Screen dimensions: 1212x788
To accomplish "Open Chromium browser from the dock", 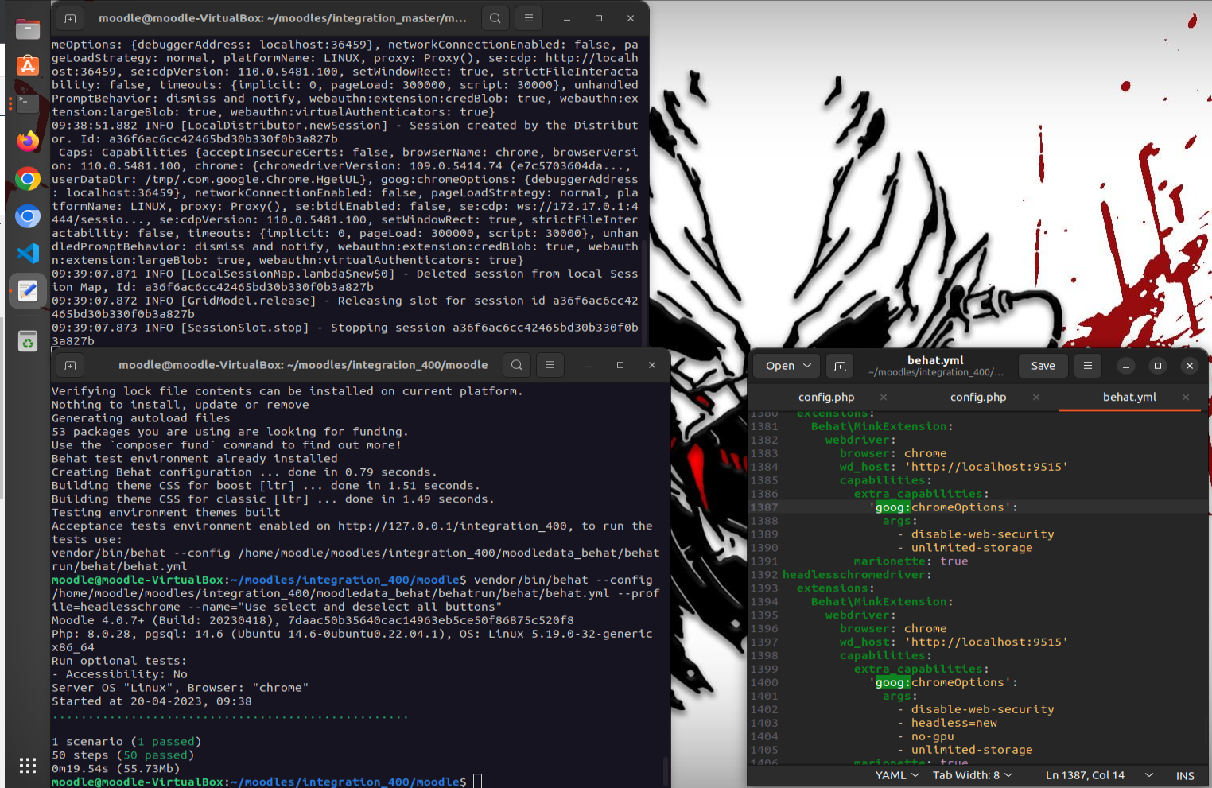I will [x=28, y=216].
